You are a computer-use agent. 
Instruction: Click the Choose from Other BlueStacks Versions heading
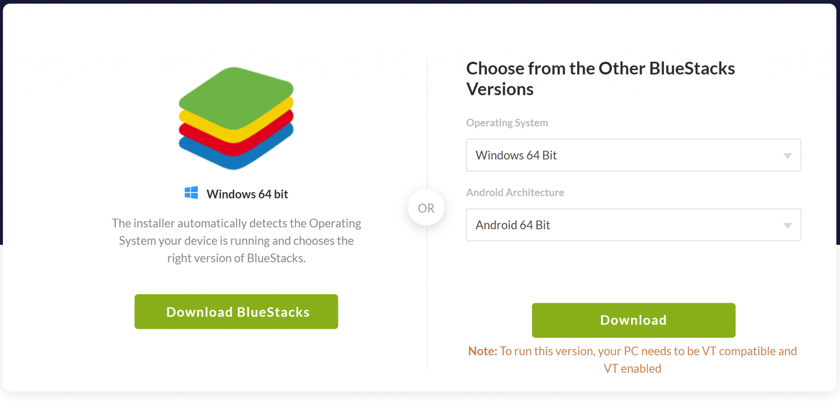pyautogui.click(x=600, y=79)
